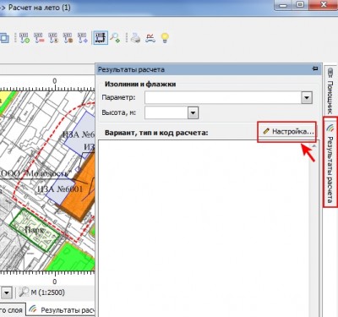Pin the Результаты расчета panel
This screenshot has width=338, height=317.
click(315, 68)
